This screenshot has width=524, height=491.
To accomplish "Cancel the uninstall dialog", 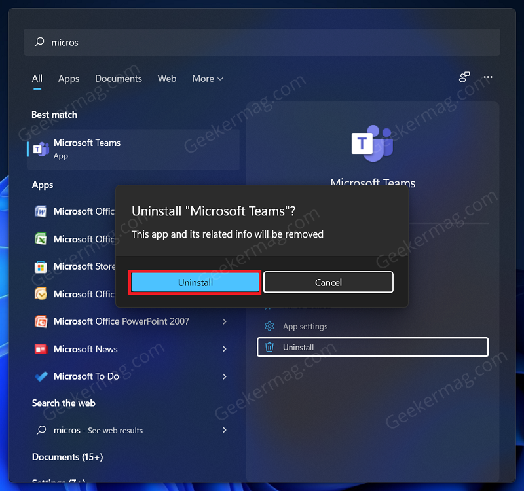I will coord(328,283).
